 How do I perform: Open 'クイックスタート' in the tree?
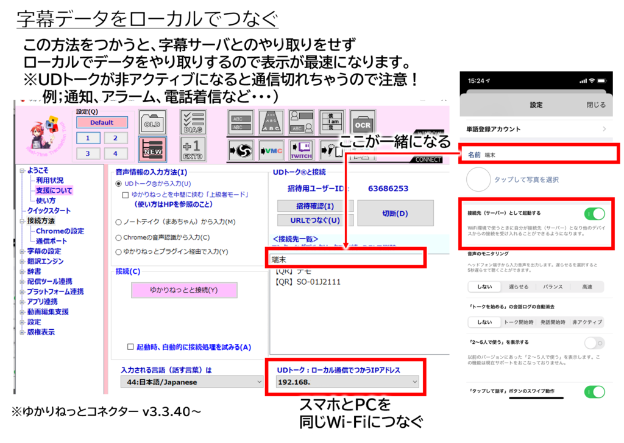pyautogui.click(x=49, y=211)
